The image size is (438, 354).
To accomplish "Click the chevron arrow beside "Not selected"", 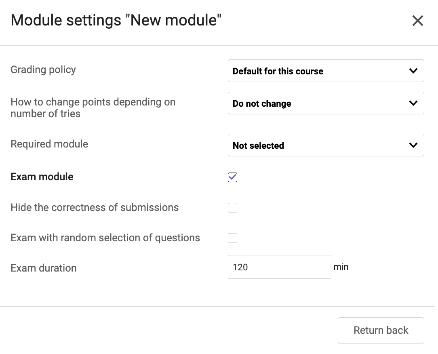I will (x=413, y=145).
